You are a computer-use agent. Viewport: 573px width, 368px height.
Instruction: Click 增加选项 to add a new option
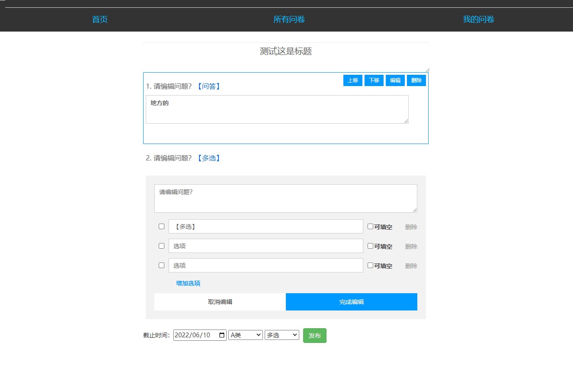tap(188, 283)
